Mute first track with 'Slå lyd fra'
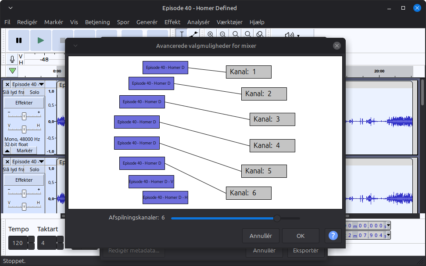The width and height of the screenshot is (426, 266). pos(13,92)
